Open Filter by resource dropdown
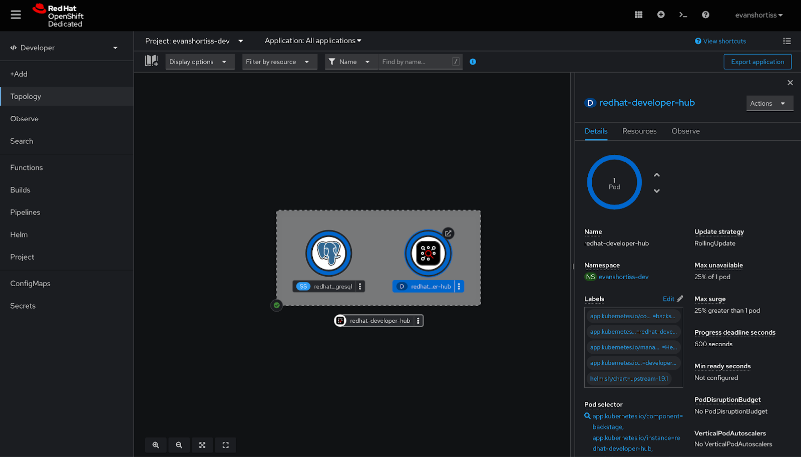 (279, 62)
